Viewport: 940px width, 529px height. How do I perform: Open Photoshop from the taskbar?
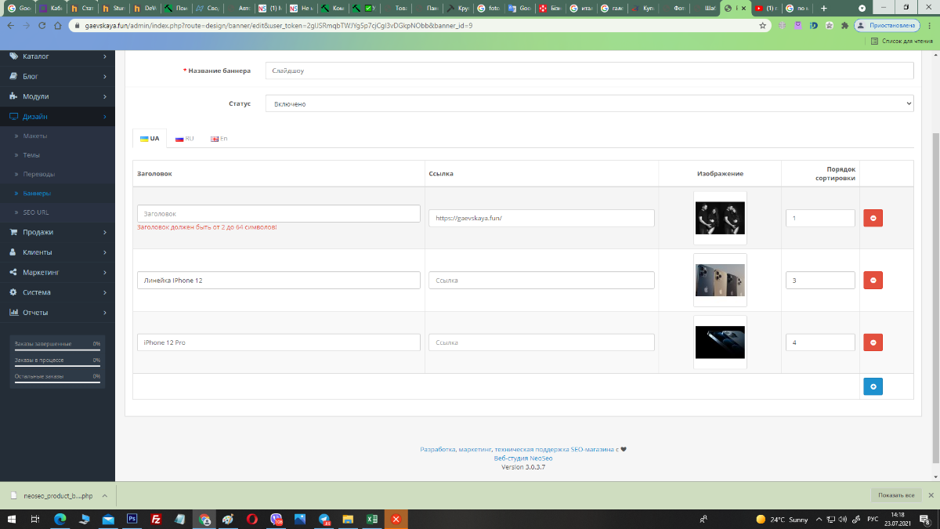[x=132, y=519]
